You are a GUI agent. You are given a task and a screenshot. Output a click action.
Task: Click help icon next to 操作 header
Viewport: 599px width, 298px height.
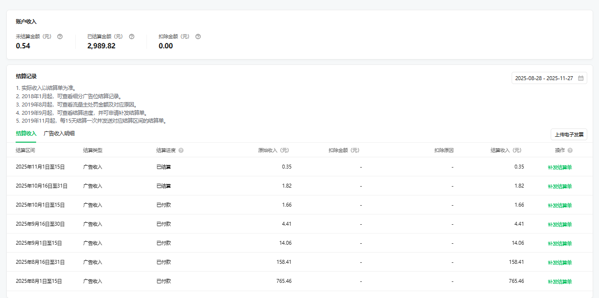[x=570, y=150]
